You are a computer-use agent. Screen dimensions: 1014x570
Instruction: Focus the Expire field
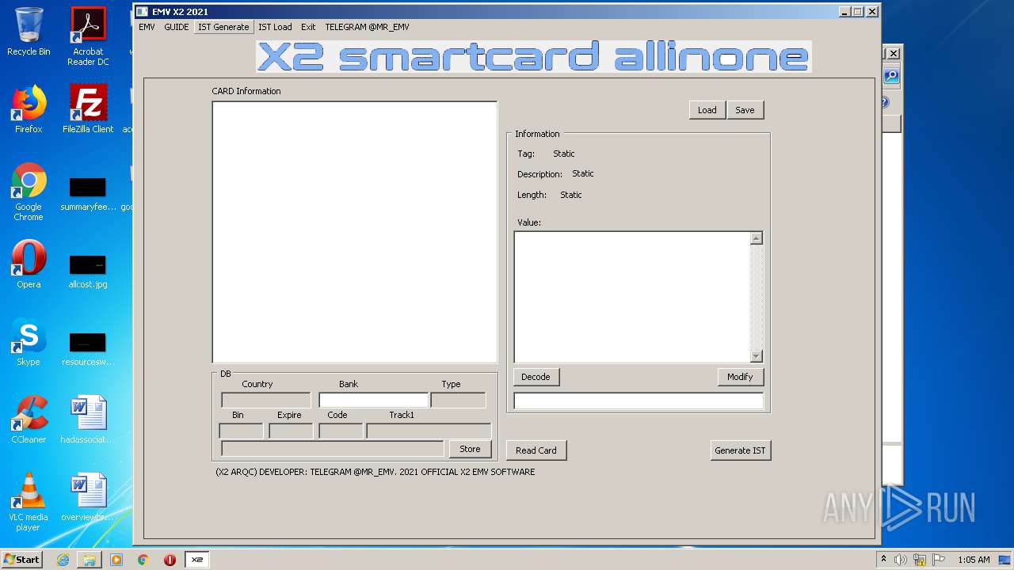click(x=291, y=431)
